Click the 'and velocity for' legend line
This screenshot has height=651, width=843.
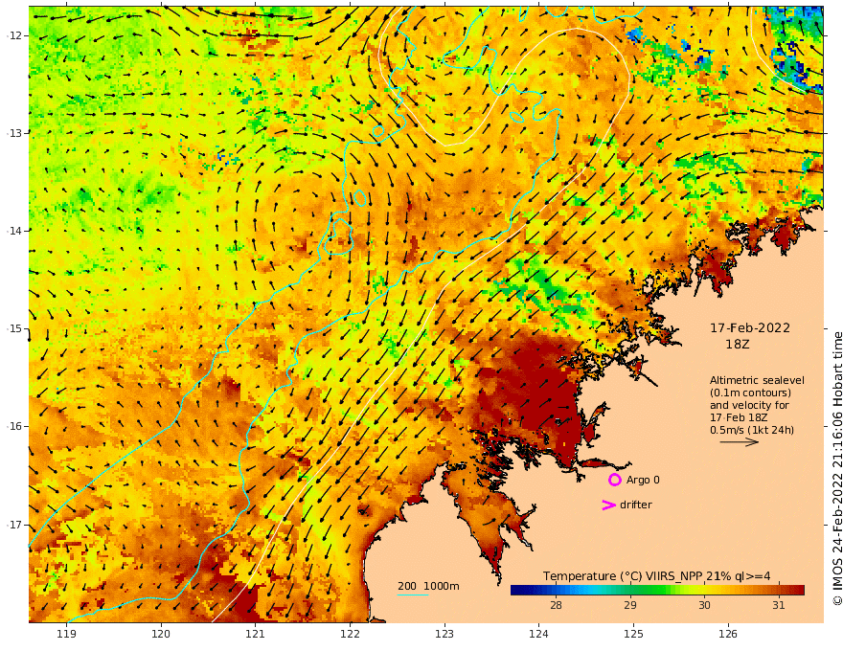[x=749, y=405]
